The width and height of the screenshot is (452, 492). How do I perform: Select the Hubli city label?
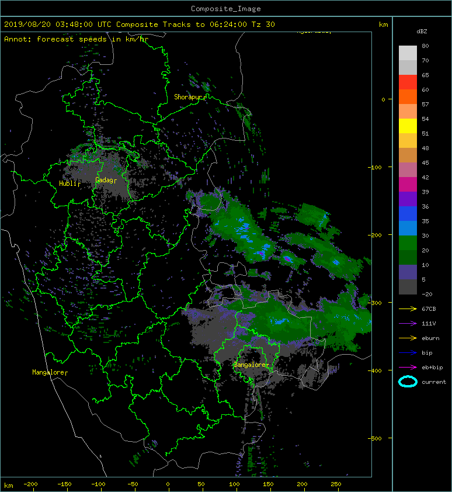coord(69,183)
